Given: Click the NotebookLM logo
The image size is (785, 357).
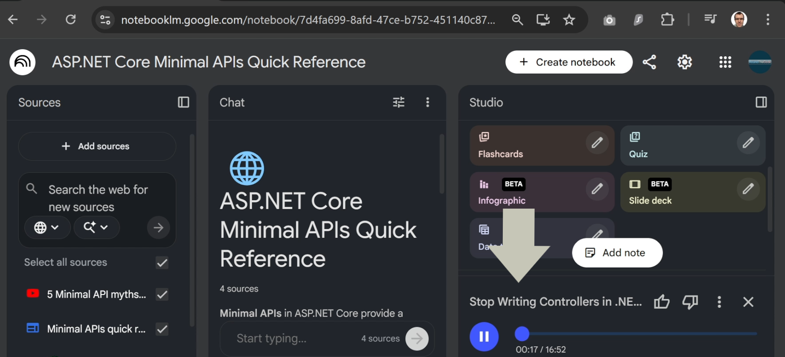Looking at the screenshot, I should pyautogui.click(x=23, y=62).
